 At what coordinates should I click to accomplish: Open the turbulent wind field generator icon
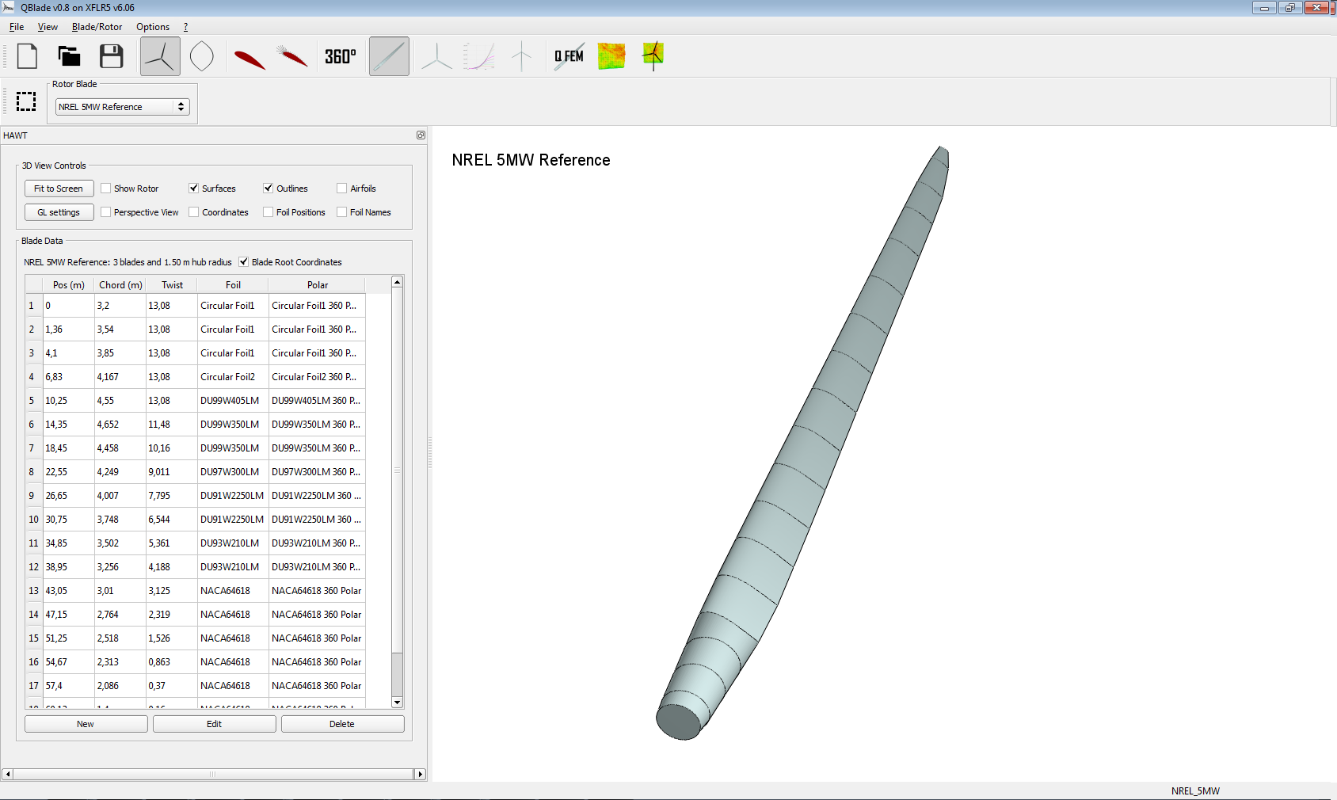tap(611, 56)
